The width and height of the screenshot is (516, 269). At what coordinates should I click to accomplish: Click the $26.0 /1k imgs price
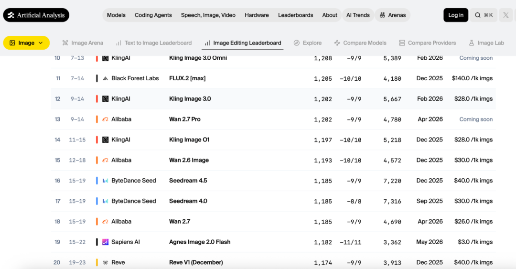473,221
